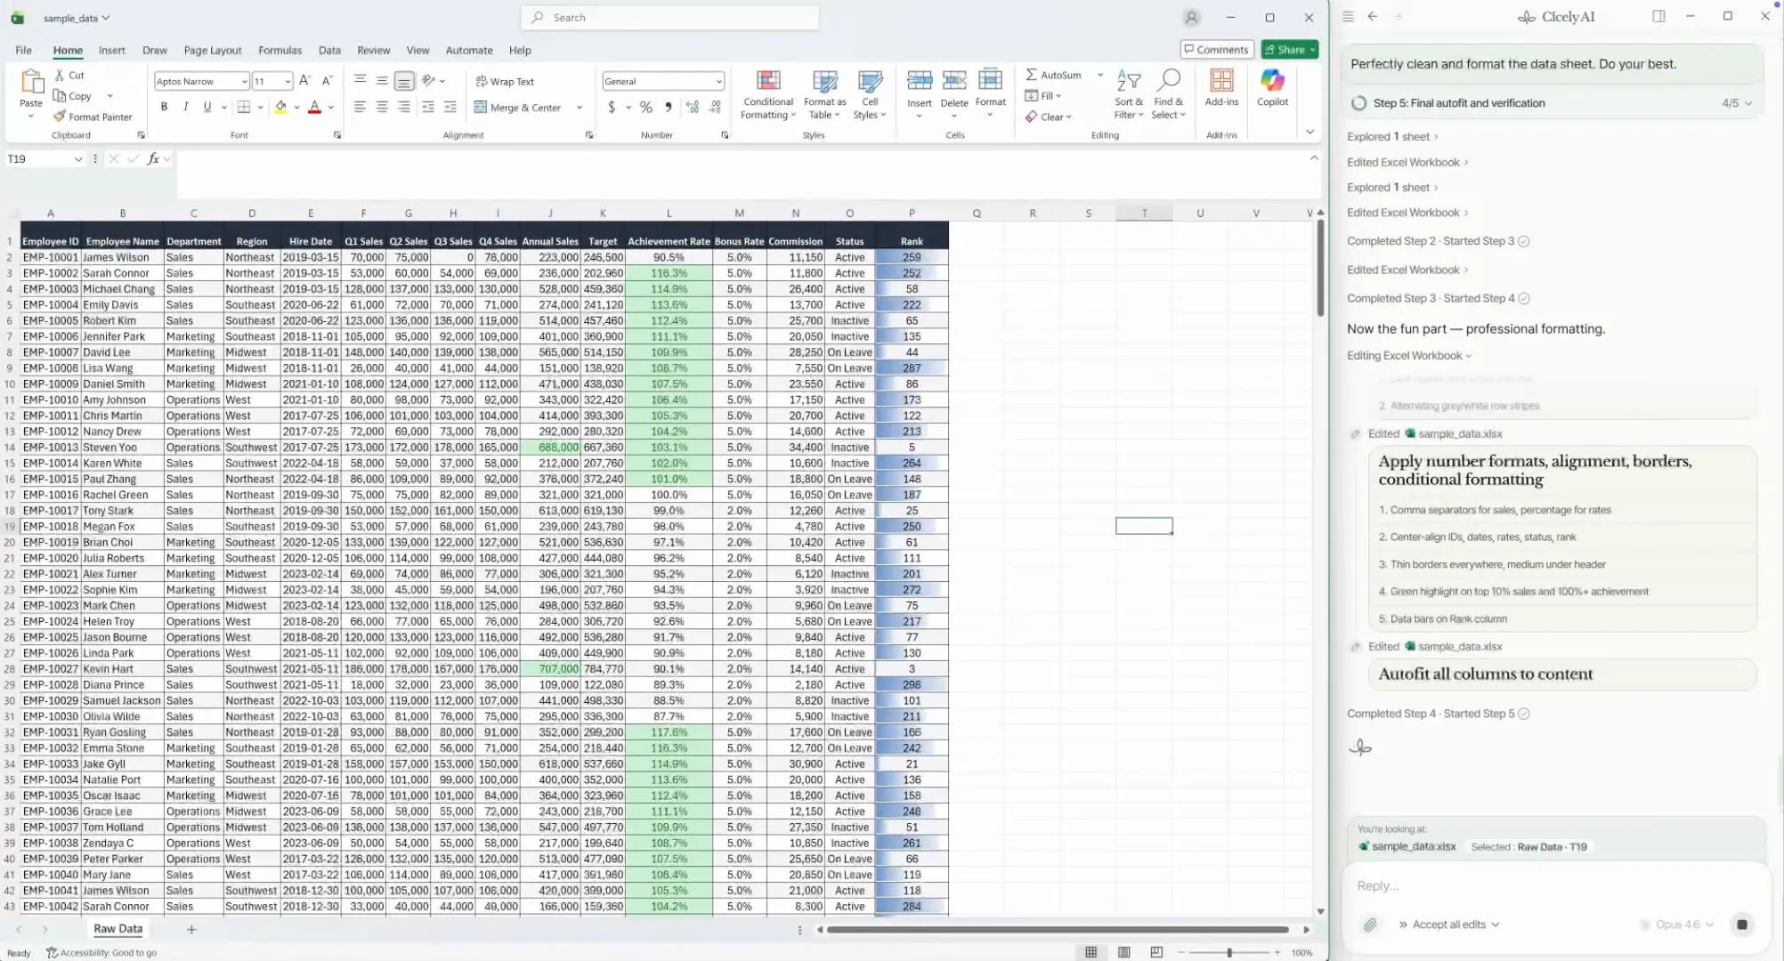Click the Conditional Formatting icon

coord(767,82)
